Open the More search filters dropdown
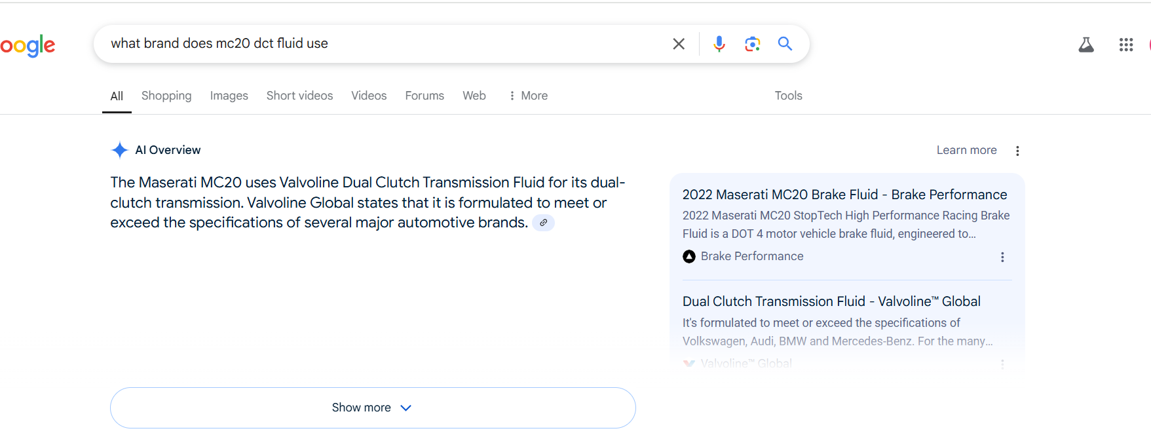Screen dimensions: 1151x437 [x=528, y=96]
